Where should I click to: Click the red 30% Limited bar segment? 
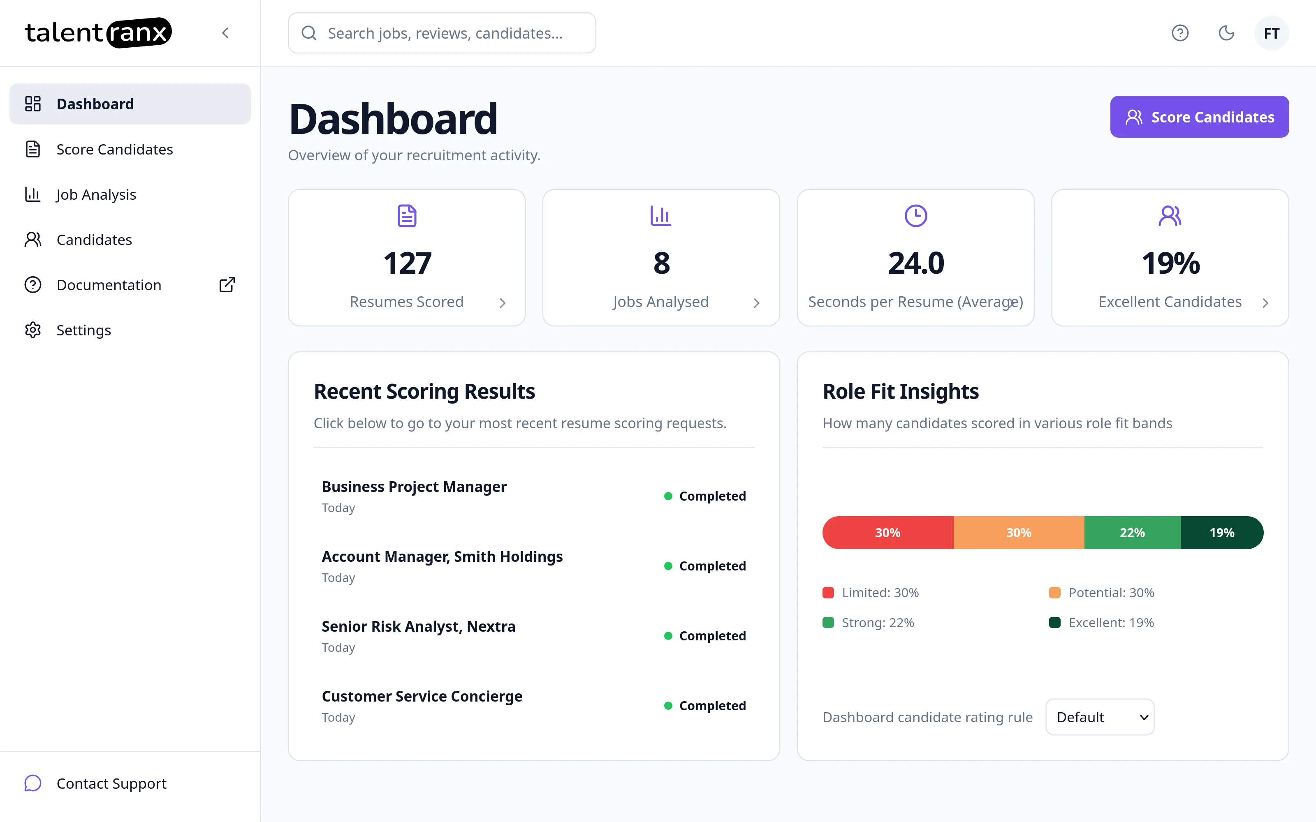click(888, 533)
